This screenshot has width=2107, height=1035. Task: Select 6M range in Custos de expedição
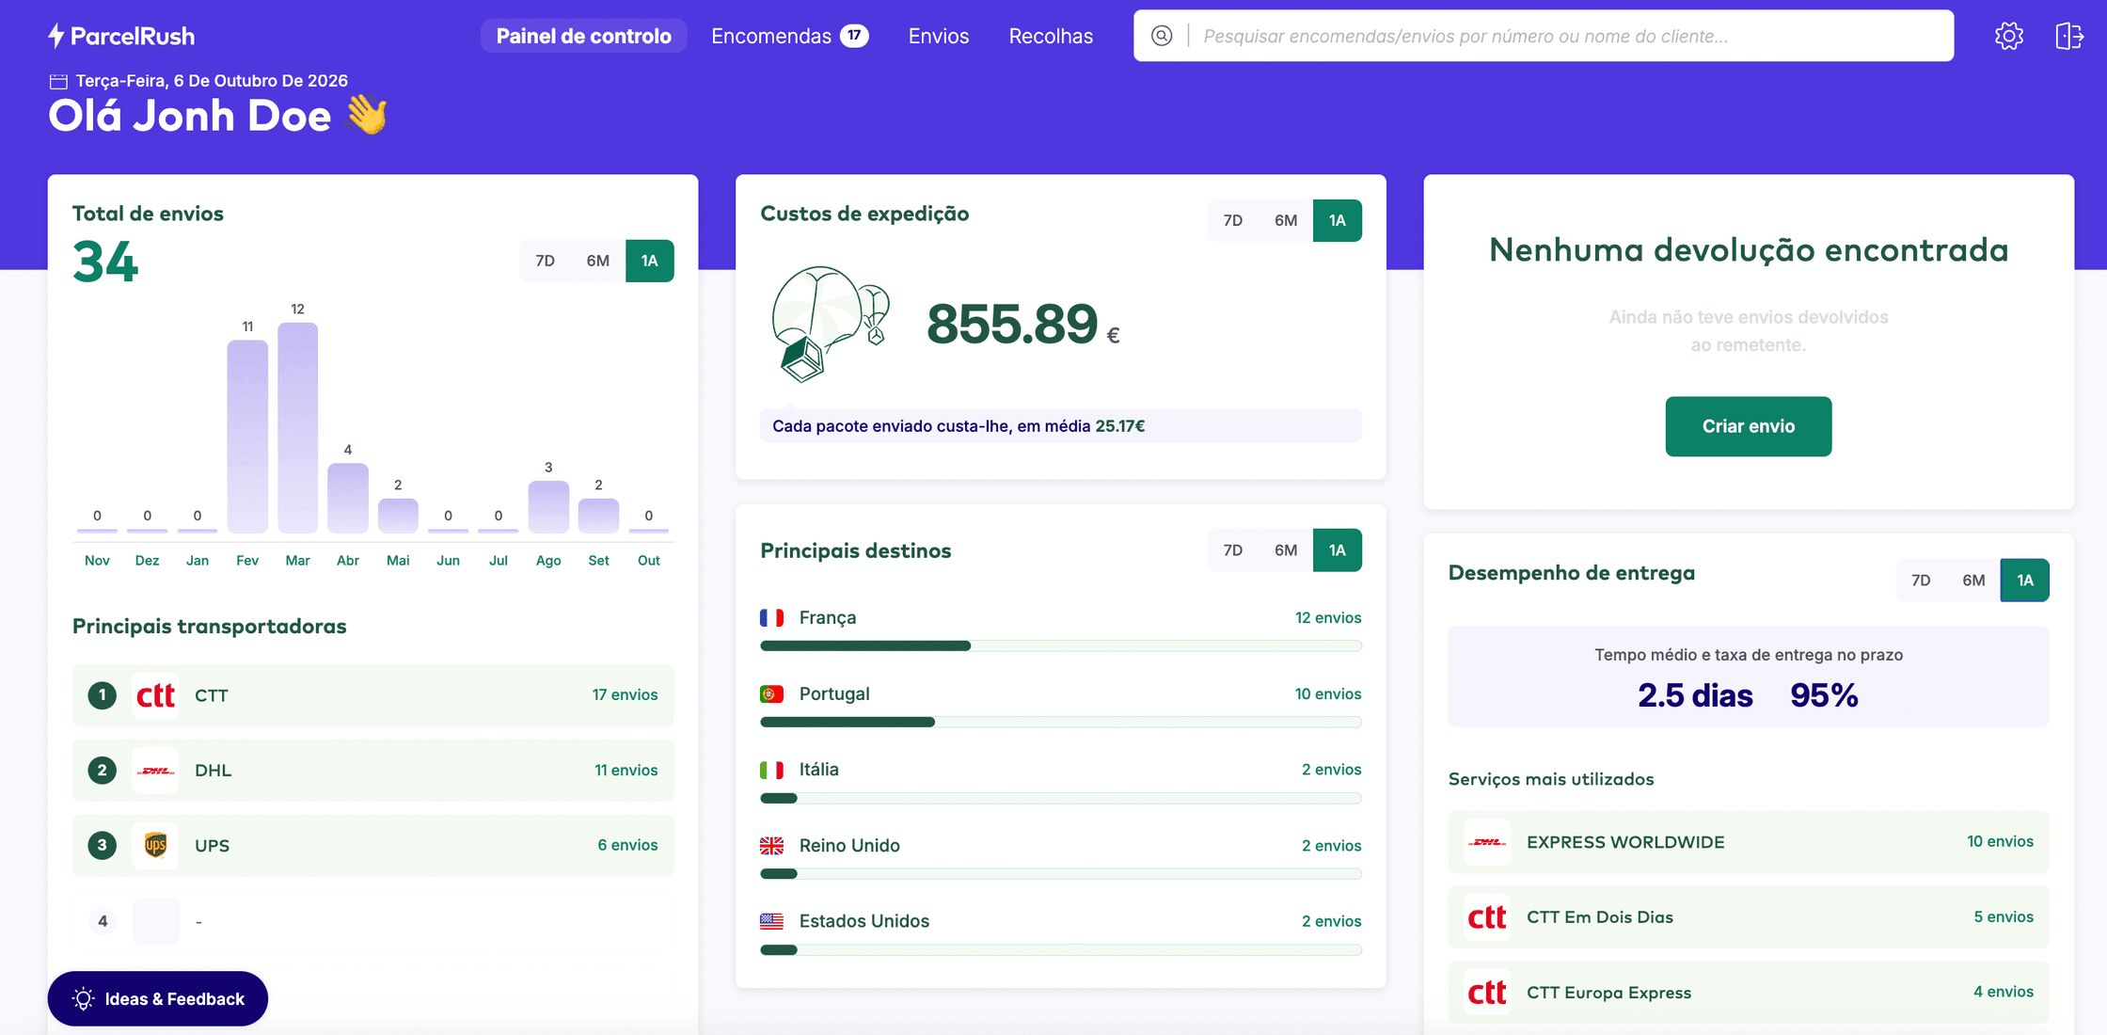(1286, 220)
